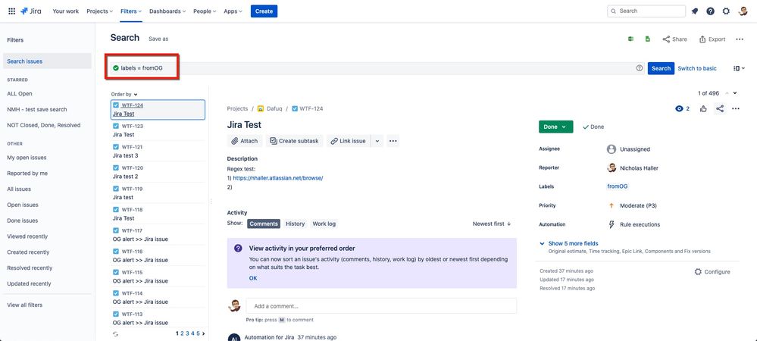Open the settings gear icon
This screenshot has width=757, height=341.
[x=726, y=11]
